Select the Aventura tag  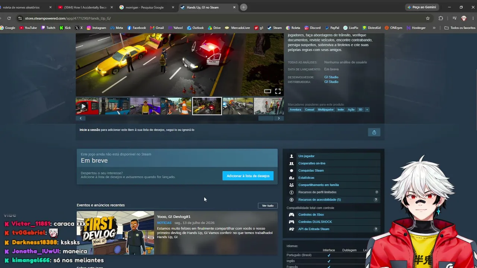pos(295,110)
